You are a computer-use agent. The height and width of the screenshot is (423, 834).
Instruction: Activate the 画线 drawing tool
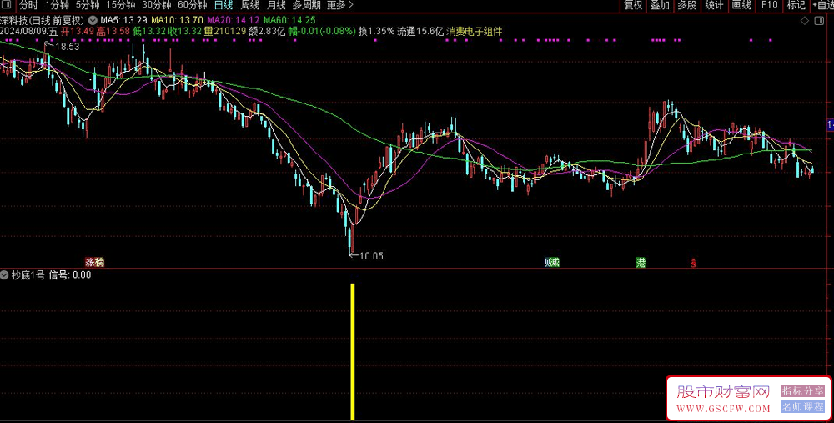pos(741,5)
